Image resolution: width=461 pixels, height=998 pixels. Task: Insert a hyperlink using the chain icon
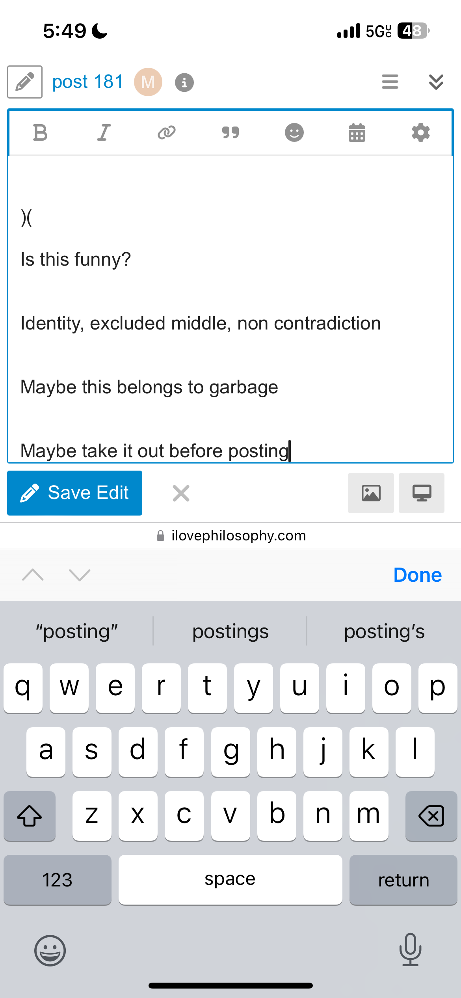click(167, 132)
